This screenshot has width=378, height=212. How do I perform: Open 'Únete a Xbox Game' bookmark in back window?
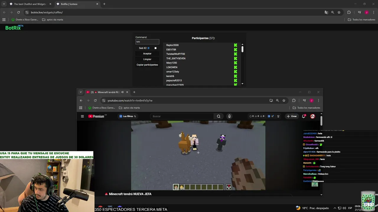click(25, 20)
